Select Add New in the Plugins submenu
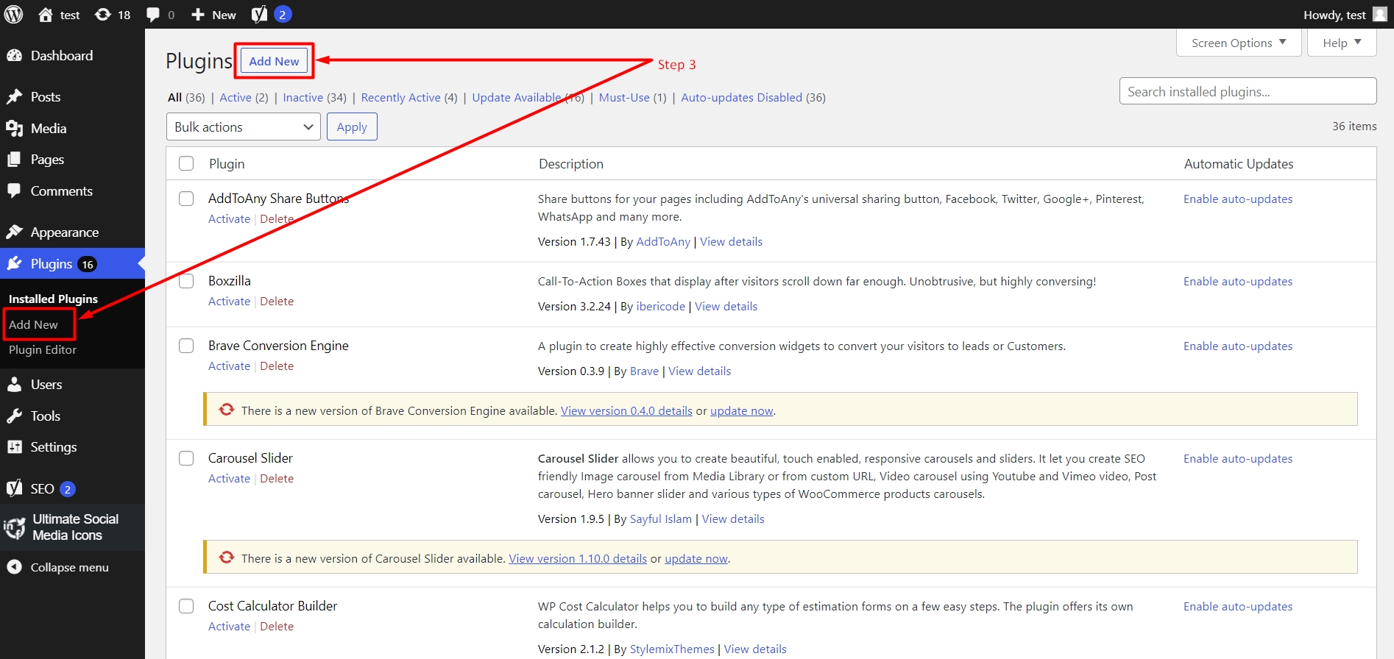The height and width of the screenshot is (659, 1394). [33, 324]
